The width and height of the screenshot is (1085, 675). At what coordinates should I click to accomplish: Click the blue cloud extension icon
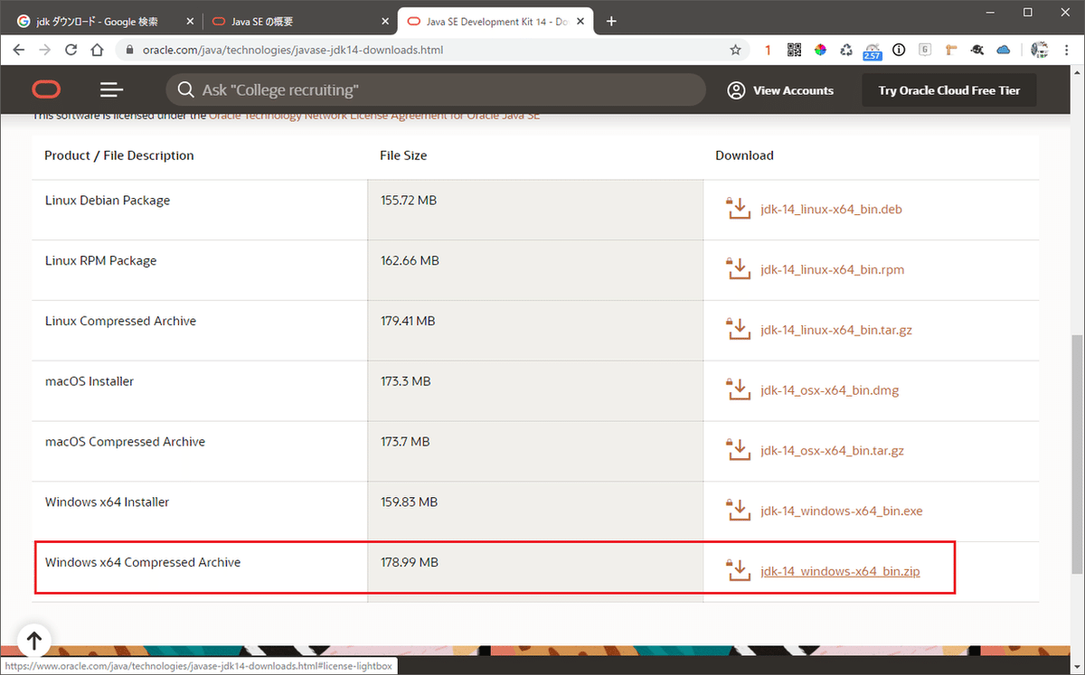[1004, 50]
